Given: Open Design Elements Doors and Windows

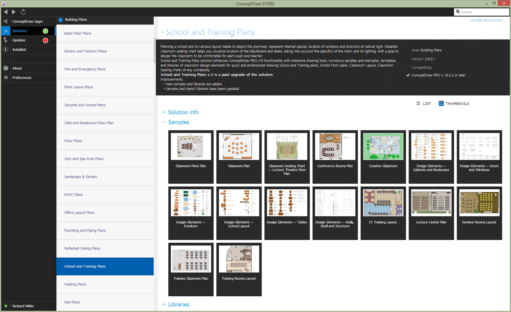Looking at the screenshot, I should (479, 157).
